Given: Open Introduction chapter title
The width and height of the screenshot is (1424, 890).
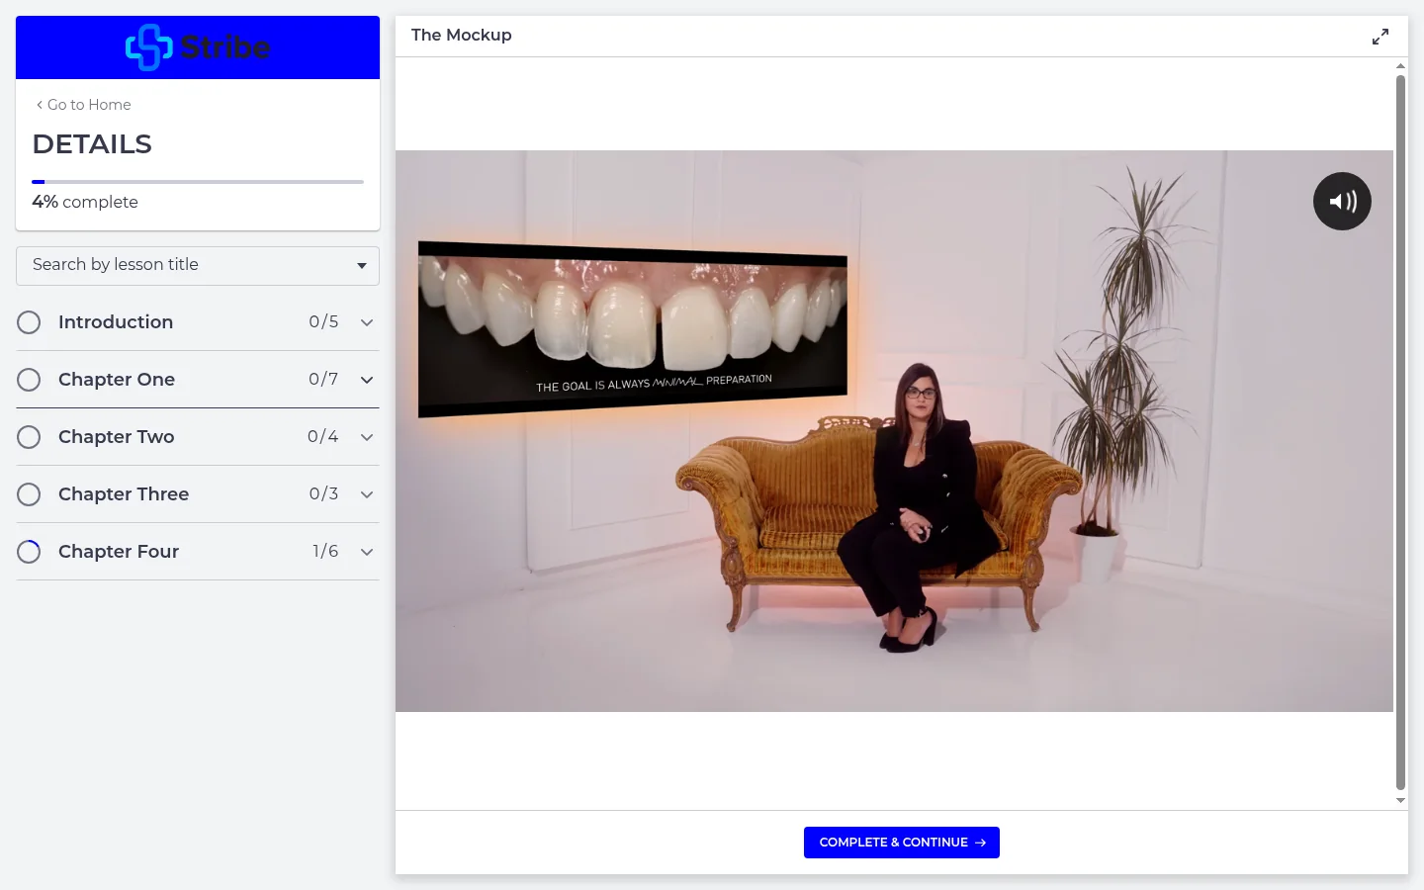Looking at the screenshot, I should [116, 322].
